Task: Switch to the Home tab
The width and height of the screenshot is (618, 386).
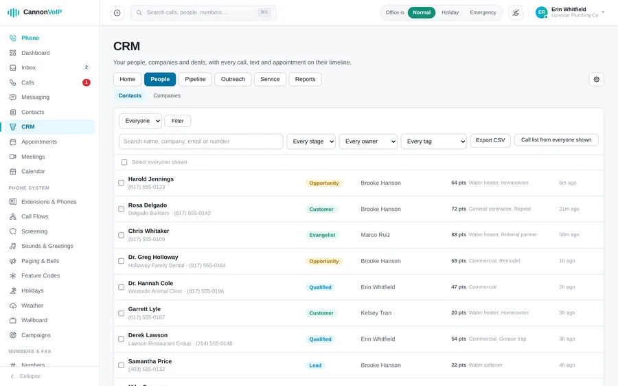Action: tap(127, 79)
